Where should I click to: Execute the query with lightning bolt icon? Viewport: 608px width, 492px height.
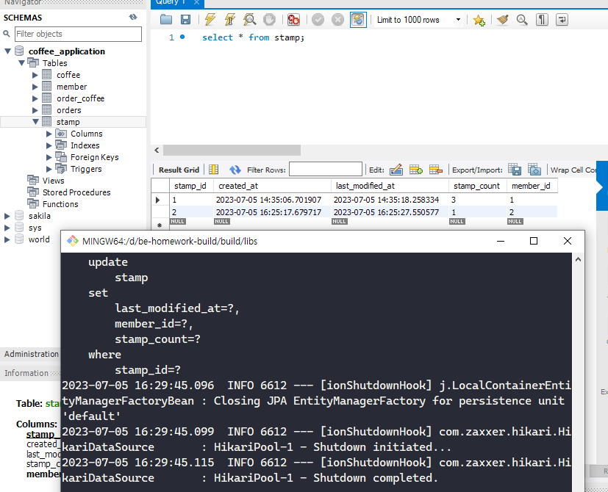pyautogui.click(x=210, y=19)
